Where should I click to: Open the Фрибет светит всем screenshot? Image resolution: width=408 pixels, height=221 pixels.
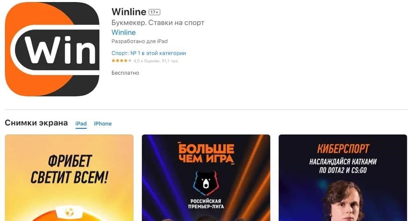(69, 178)
